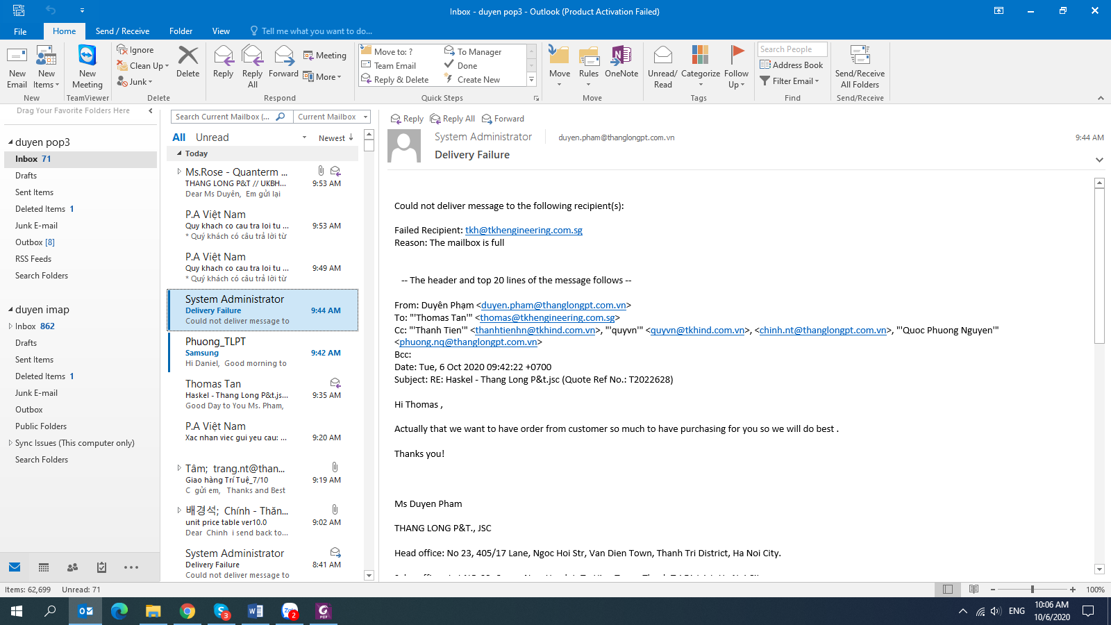
Task: Open Thomas Tan Haskel email
Action: 263,394
